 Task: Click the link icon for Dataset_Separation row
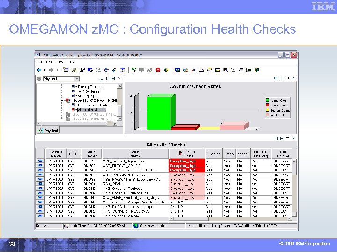(40, 161)
